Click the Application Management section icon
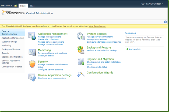This screenshot has width=169, height=112. point(32,36)
